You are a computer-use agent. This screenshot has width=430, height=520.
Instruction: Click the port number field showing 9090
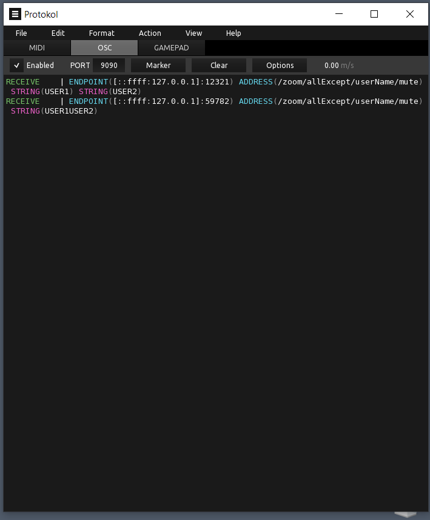pos(109,66)
